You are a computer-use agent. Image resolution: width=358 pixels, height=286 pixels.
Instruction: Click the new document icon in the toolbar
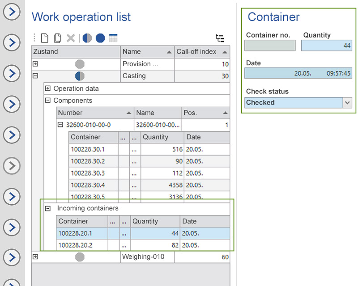pos(44,38)
